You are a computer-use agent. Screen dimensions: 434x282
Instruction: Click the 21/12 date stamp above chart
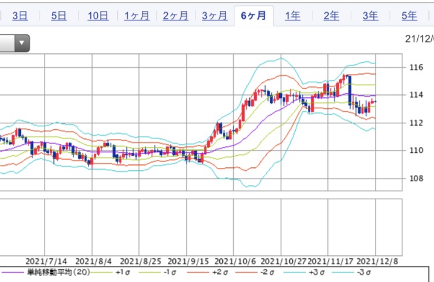[x=420, y=39]
